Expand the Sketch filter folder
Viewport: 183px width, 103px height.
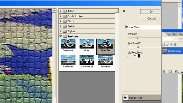tap(60, 26)
